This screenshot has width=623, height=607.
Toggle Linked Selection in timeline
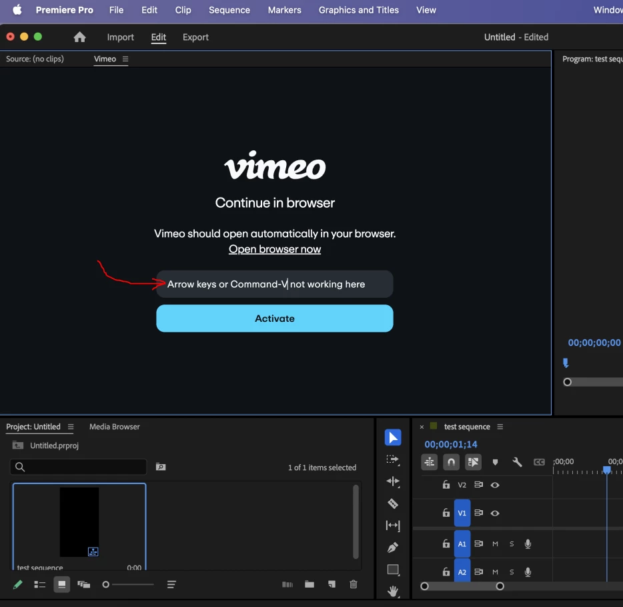tap(473, 462)
